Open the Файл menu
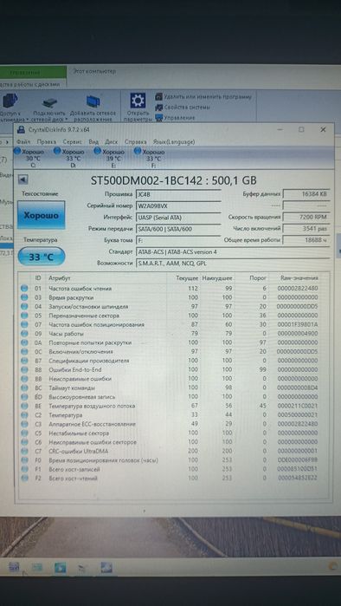 tap(23, 142)
